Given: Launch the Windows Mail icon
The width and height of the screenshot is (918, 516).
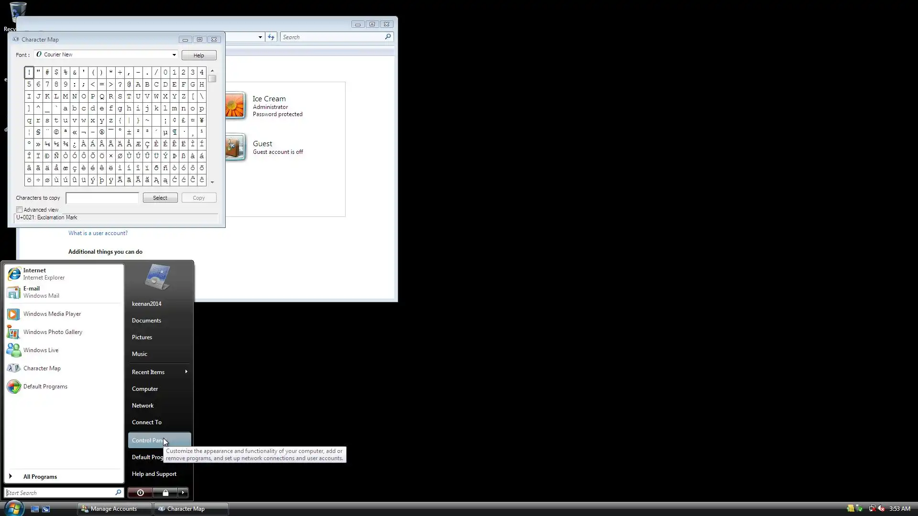Looking at the screenshot, I should [13, 292].
